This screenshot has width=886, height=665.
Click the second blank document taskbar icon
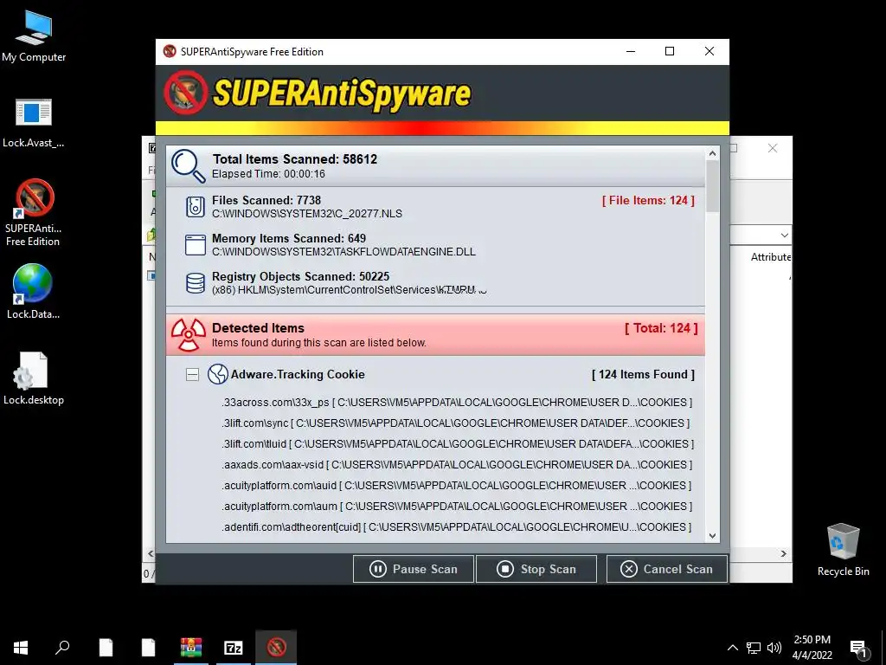pyautogui.click(x=148, y=648)
